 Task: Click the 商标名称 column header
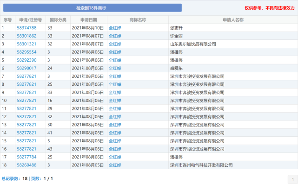138,20
